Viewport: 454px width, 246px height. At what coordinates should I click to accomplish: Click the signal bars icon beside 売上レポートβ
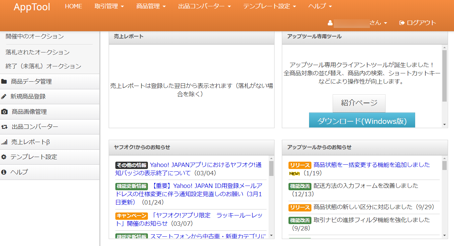tap(4, 142)
